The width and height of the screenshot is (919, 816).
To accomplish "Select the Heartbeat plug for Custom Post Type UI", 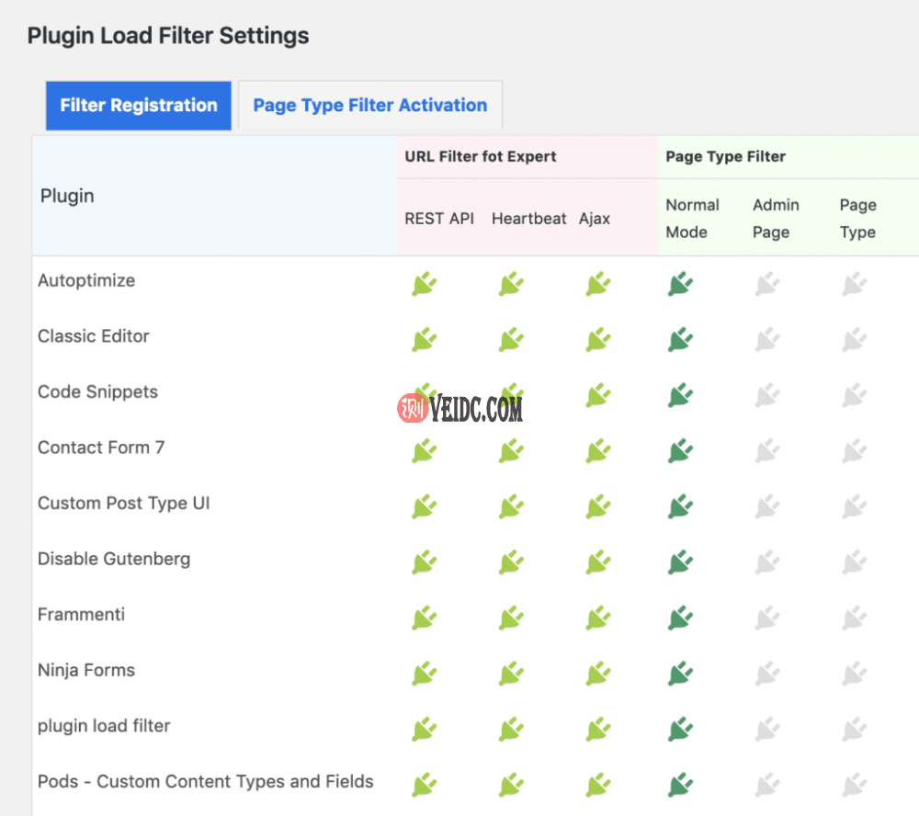I will 511,506.
